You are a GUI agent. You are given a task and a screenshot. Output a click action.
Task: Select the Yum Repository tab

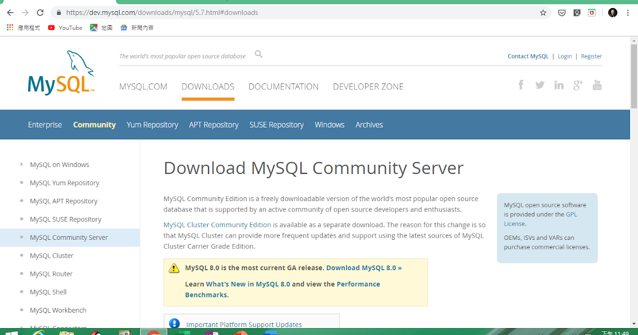point(152,124)
